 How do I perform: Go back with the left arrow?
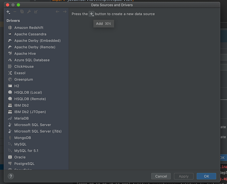[57, 12]
